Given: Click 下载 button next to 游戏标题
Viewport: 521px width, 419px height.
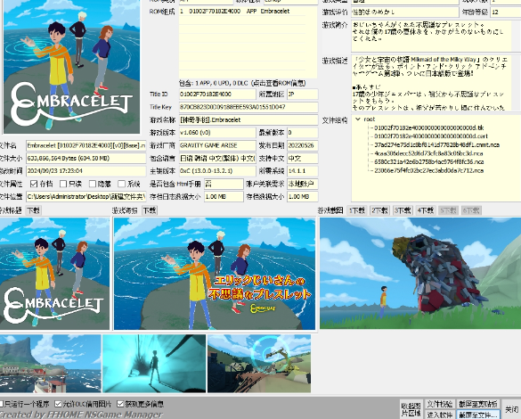Looking at the screenshot, I should pos(33,210).
